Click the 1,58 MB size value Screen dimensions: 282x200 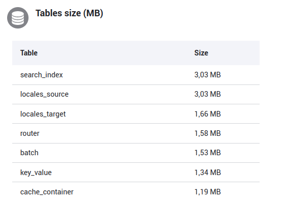pos(208,133)
